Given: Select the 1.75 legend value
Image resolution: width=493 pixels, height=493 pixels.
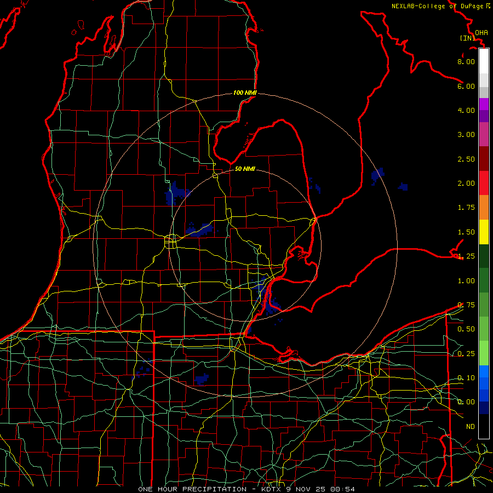Looking at the screenshot, I should 466,208.
